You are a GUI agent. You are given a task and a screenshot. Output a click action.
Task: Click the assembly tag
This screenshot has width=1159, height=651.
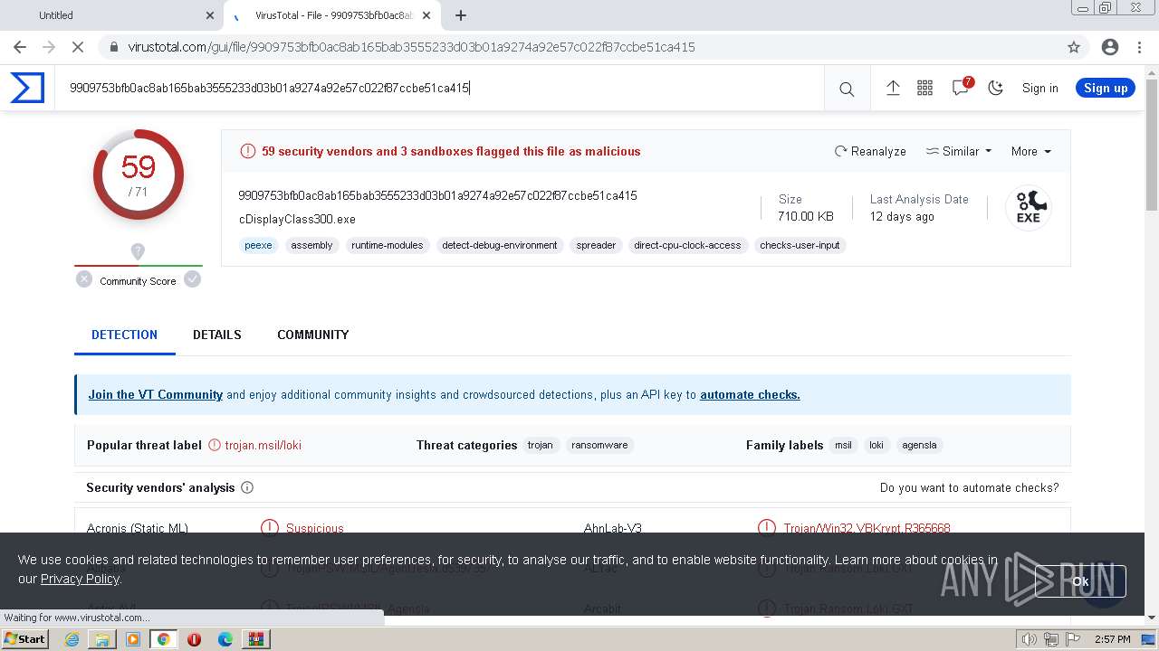click(311, 245)
